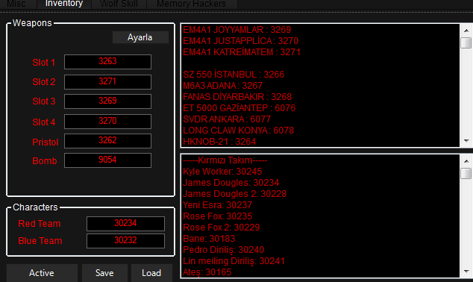The width and height of the screenshot is (473, 282).
Task: Click the James Dougles 2: 30228 line
Action: (235, 194)
